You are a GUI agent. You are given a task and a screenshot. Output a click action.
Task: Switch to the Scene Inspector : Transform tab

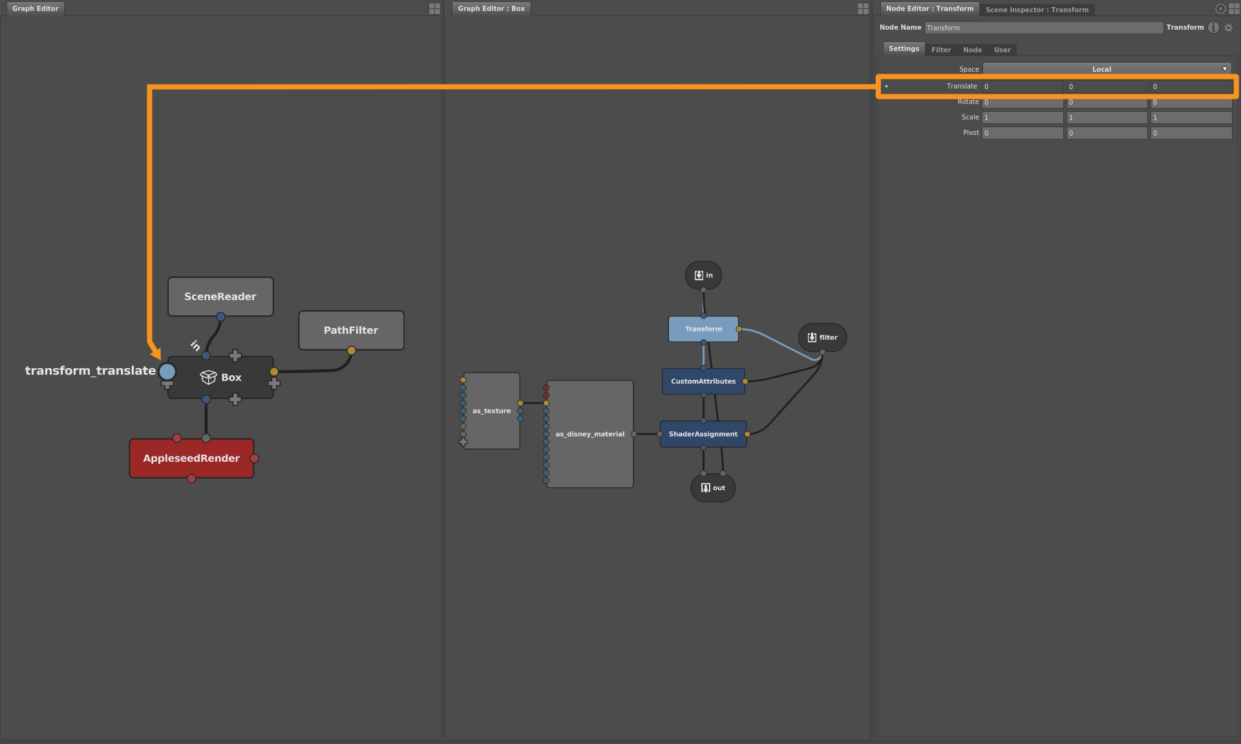[1037, 9]
